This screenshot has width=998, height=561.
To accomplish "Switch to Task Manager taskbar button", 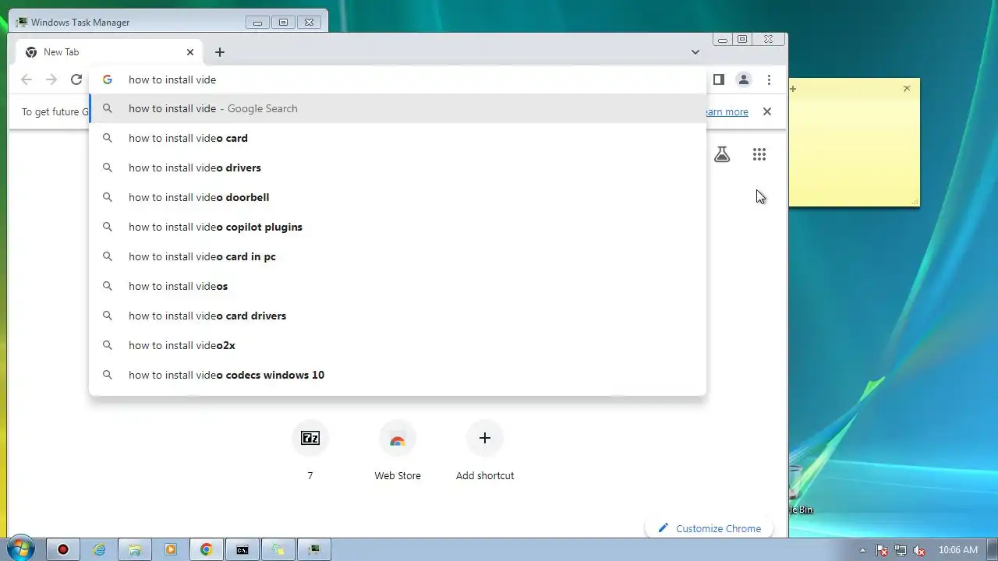I will click(x=314, y=549).
